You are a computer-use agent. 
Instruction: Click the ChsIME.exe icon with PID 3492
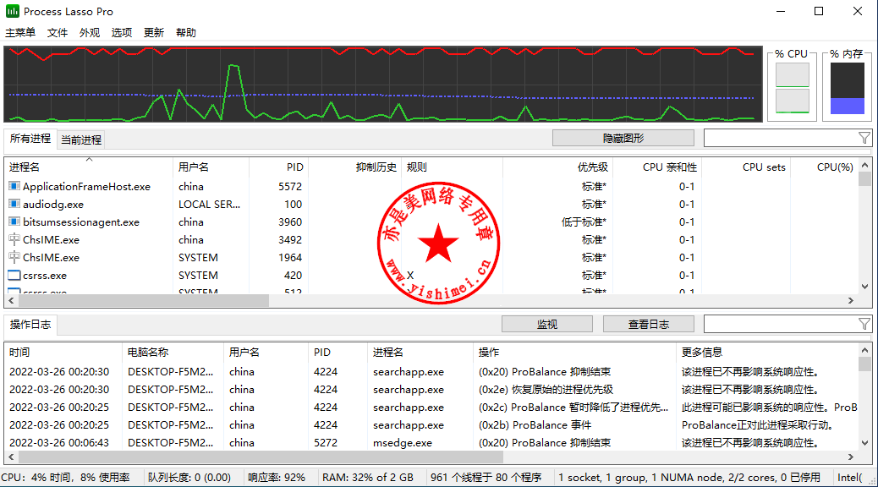click(x=14, y=239)
